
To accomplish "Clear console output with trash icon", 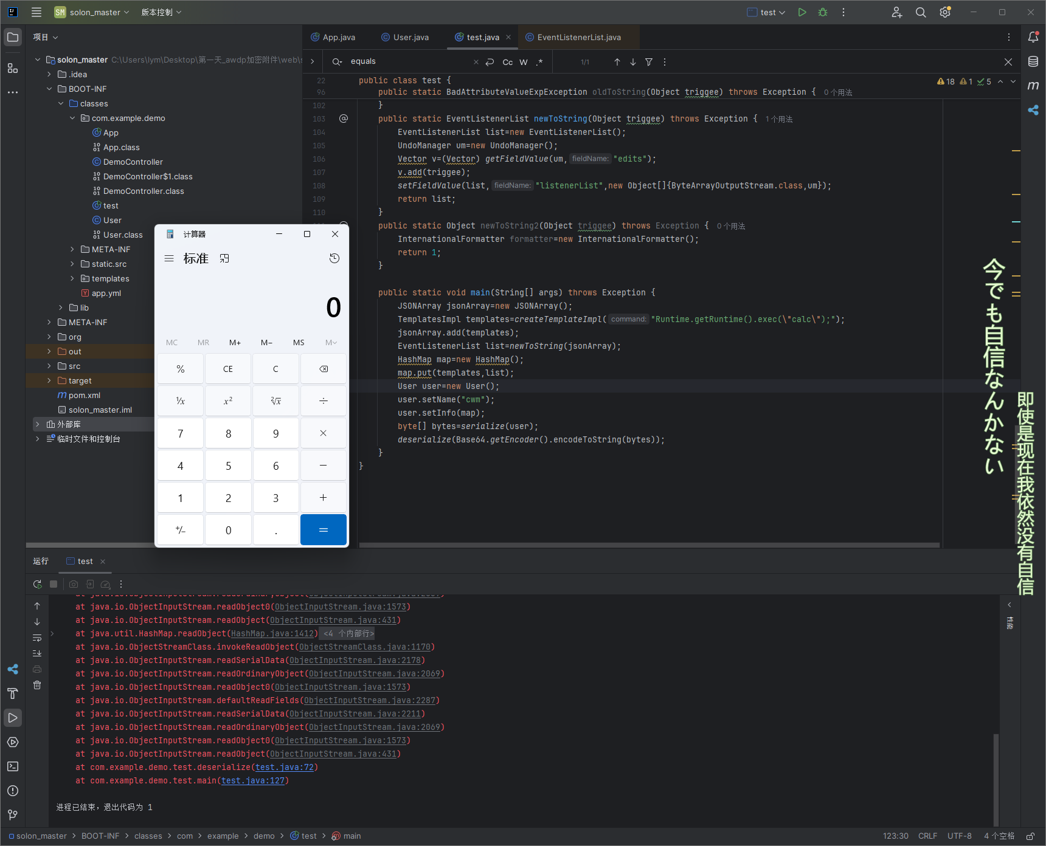I will [37, 685].
